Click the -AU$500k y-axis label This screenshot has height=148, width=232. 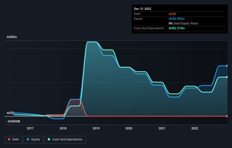coord(14,121)
